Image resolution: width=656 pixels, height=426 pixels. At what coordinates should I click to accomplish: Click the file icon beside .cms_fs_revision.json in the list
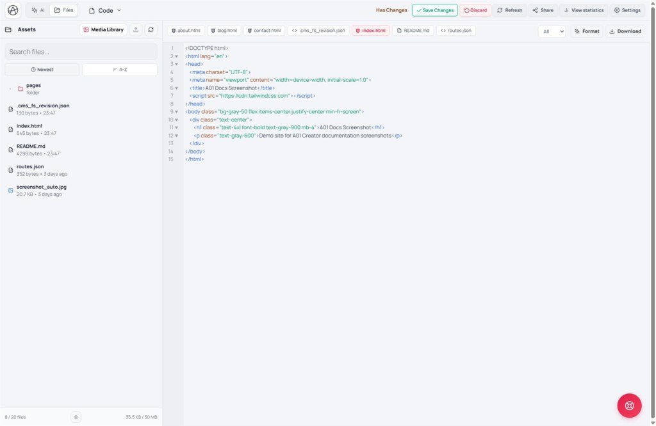[10, 109]
